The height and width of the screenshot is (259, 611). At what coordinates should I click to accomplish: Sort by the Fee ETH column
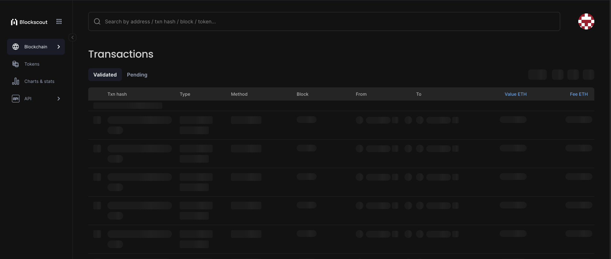[x=579, y=94]
